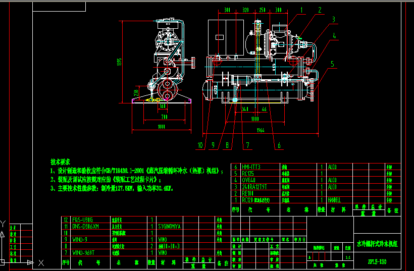414x271 pixels.
Task: Select balloon callout number 1
Action: tap(301, 10)
